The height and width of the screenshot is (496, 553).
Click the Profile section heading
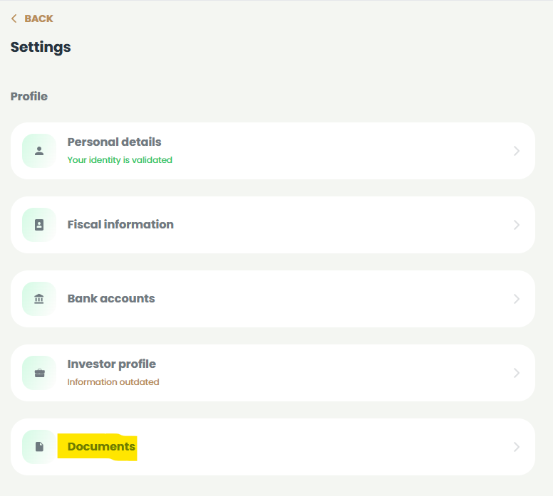click(x=29, y=96)
